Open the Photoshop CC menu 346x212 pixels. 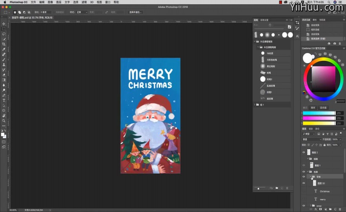point(18,2)
